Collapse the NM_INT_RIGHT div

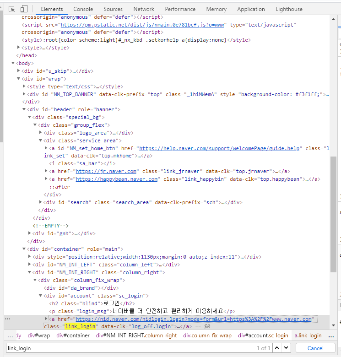[x=29, y=272]
